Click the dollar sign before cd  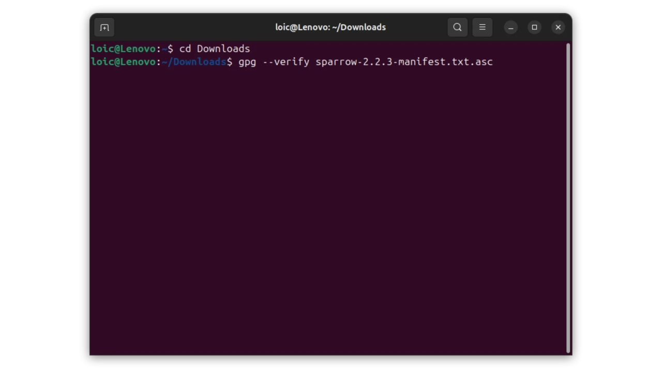(170, 49)
